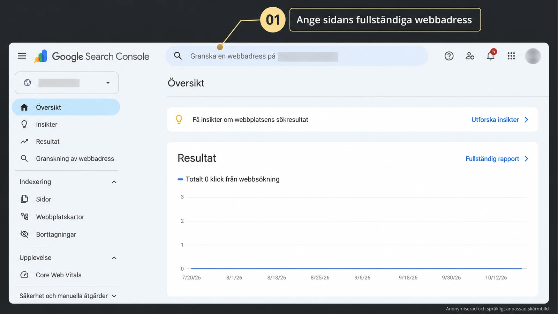Toggle the Totalt 0 klick legend entry
This screenshot has width=558, height=314.
click(x=229, y=179)
